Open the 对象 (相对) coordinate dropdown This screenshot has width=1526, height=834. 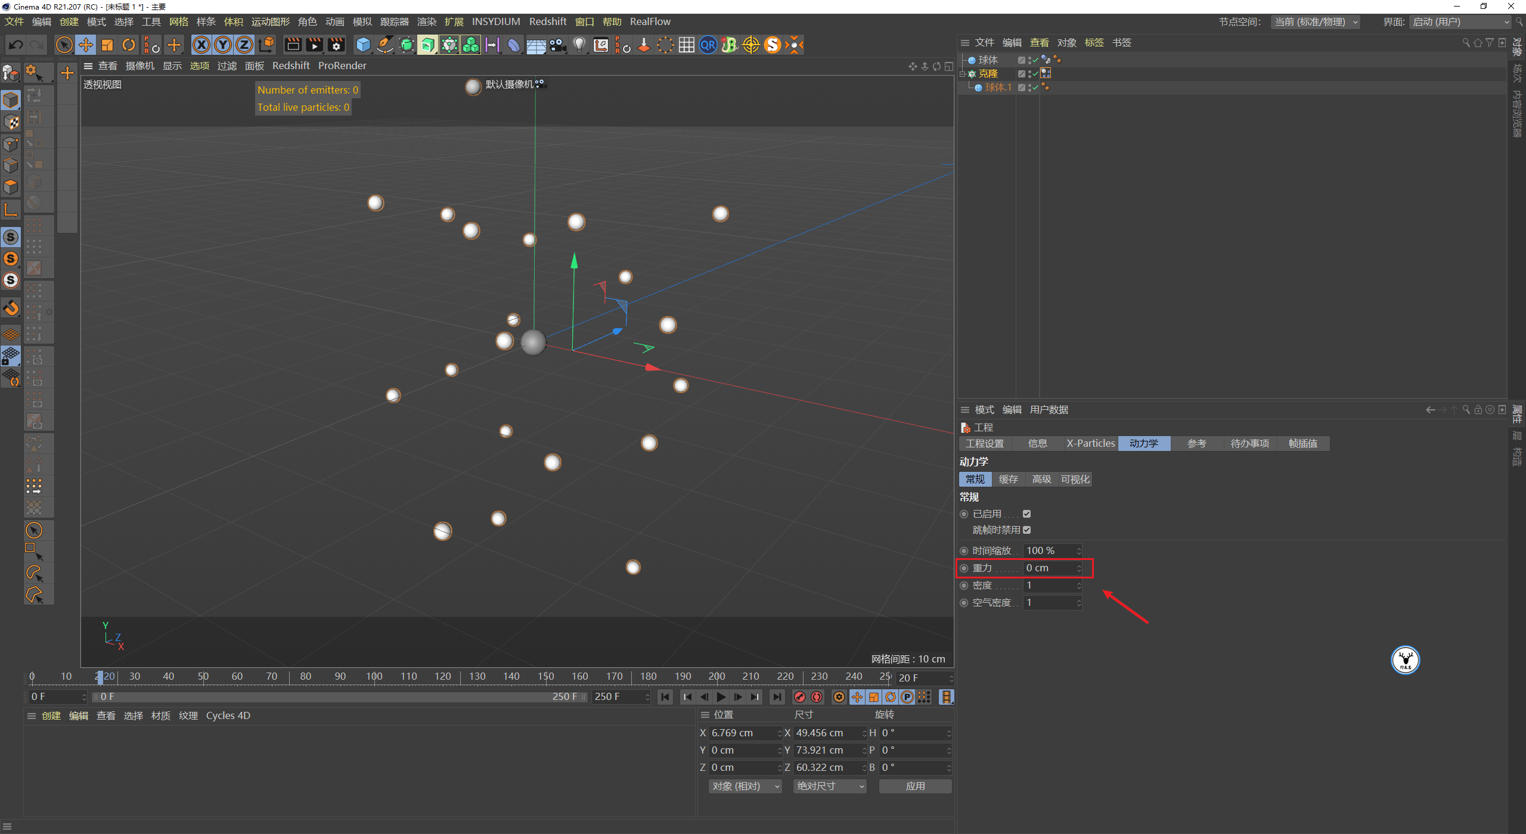click(745, 786)
